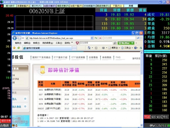Viewport: 170px width, 128px height.
Task: Open the 檔案(F) menu in IE
Action: tap(18, 43)
